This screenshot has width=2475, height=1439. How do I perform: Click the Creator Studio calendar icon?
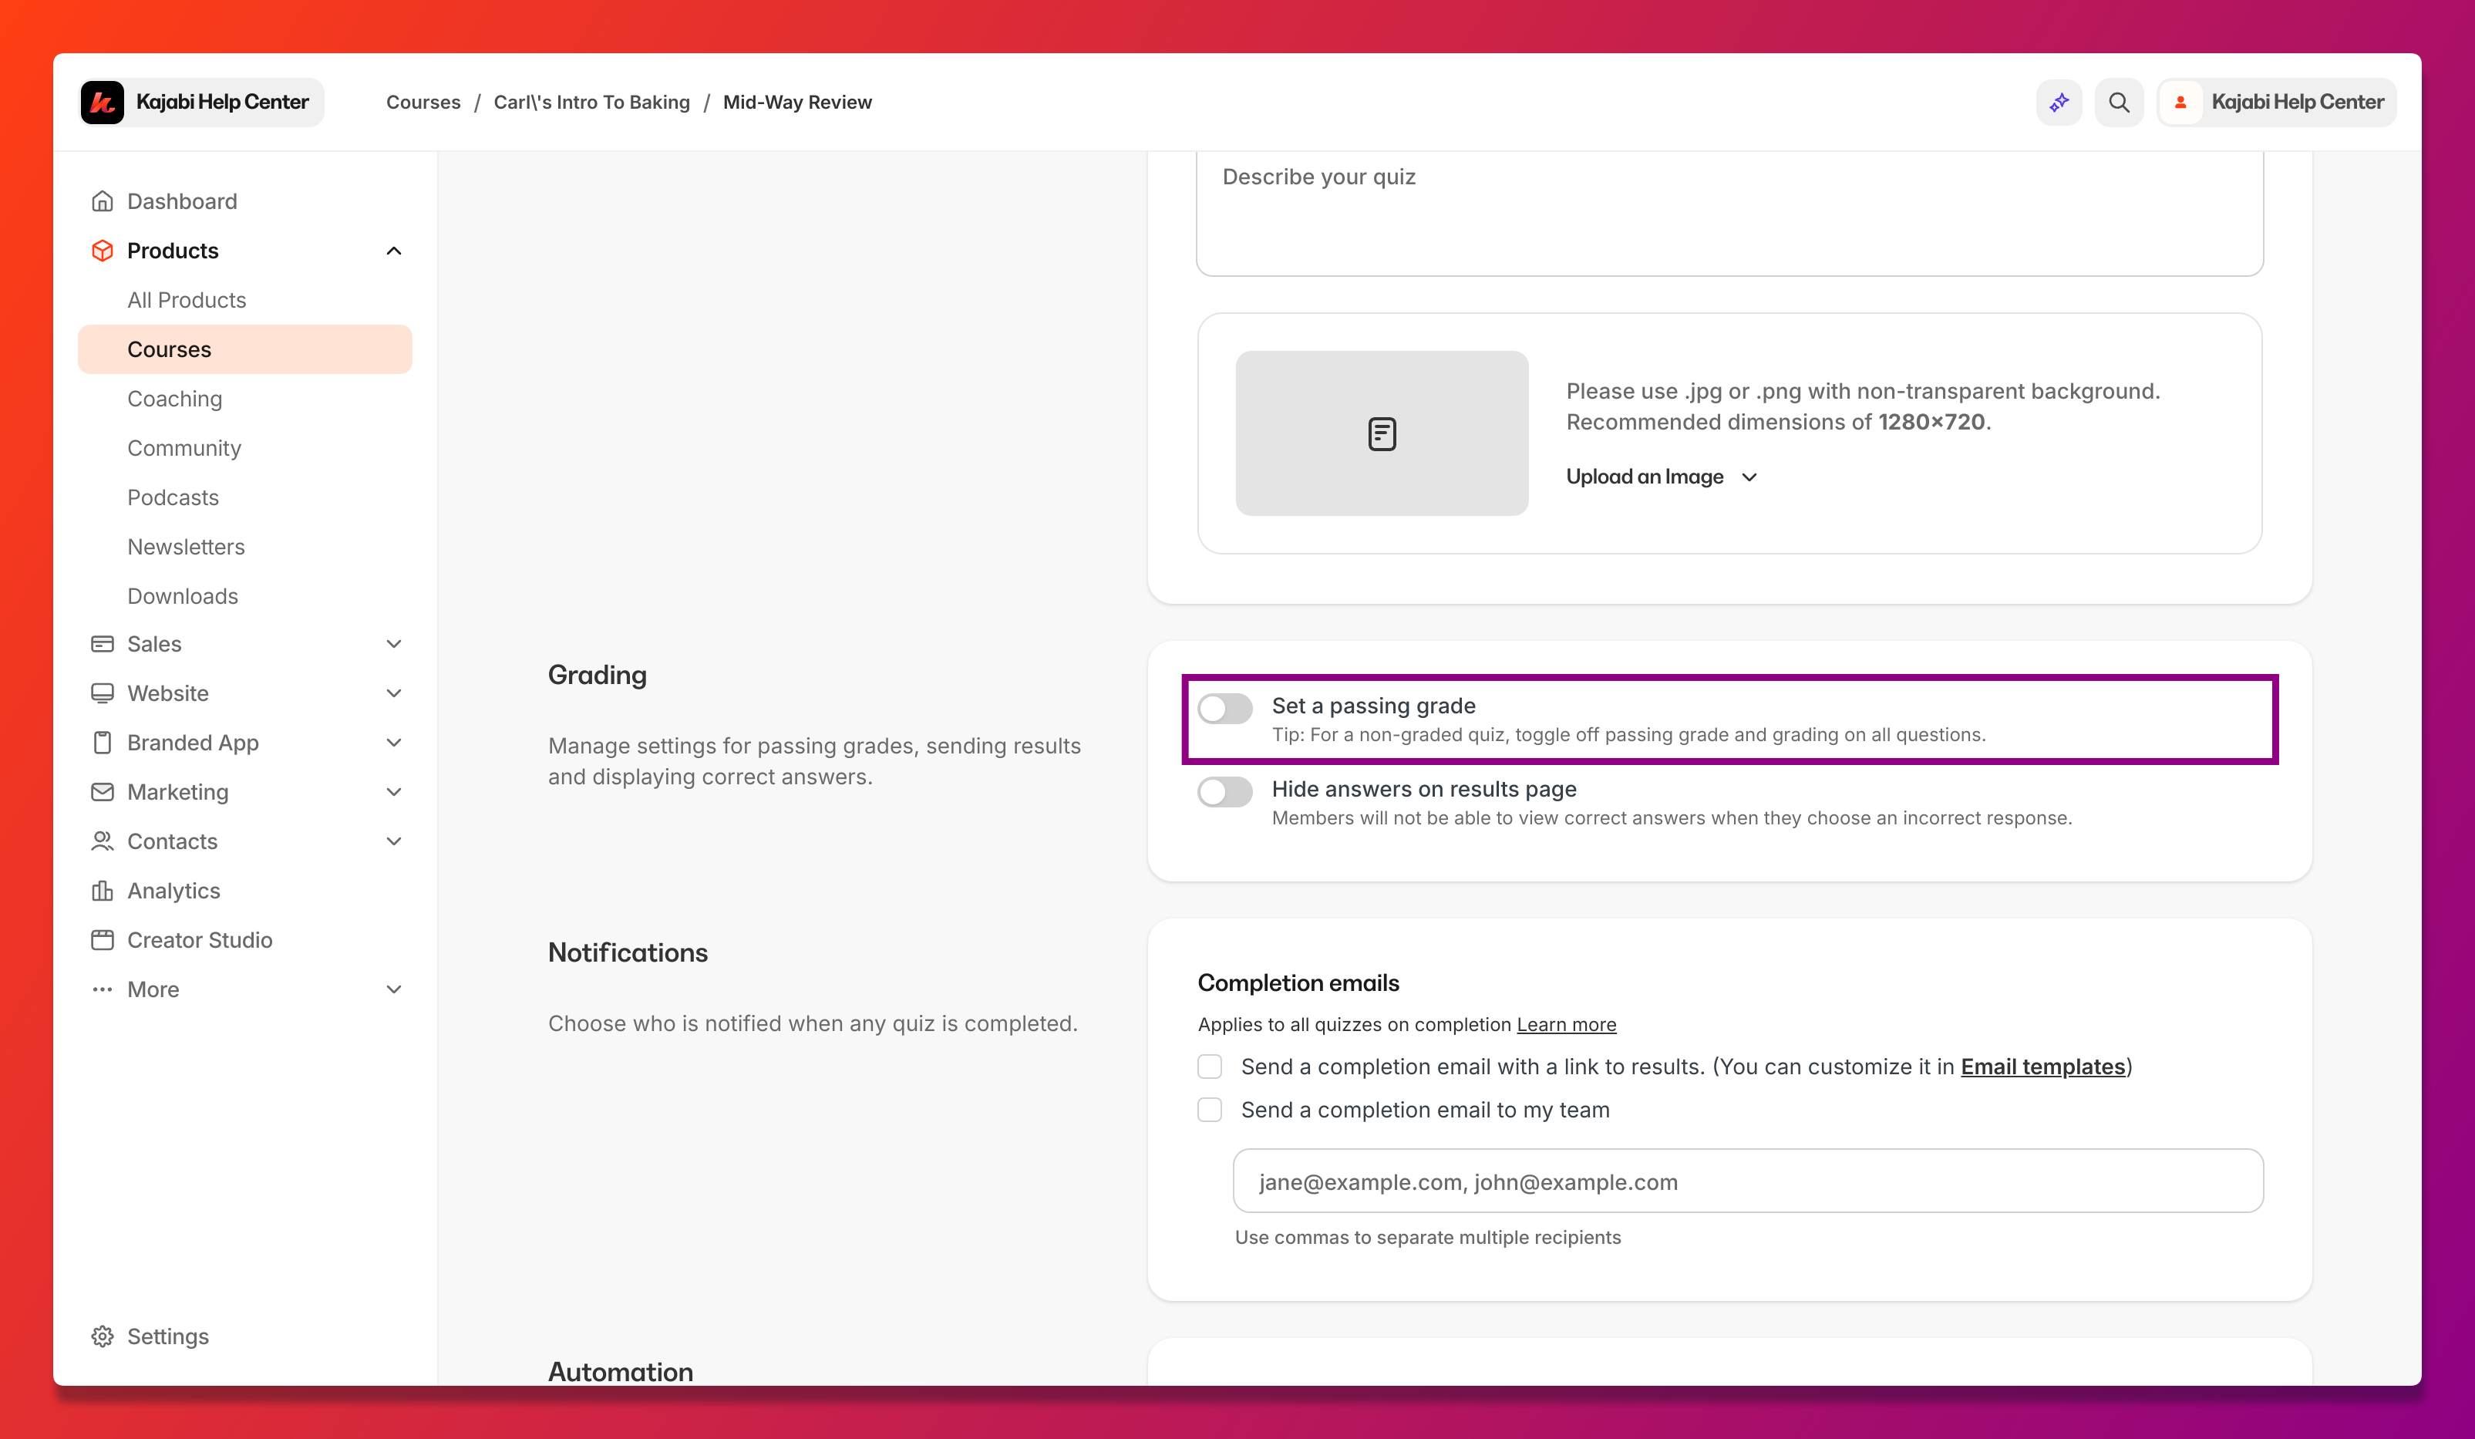[102, 940]
